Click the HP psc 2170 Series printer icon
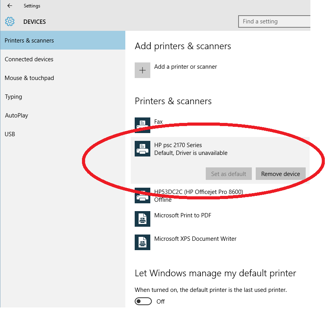This screenshot has height=311, width=326. pos(143,149)
